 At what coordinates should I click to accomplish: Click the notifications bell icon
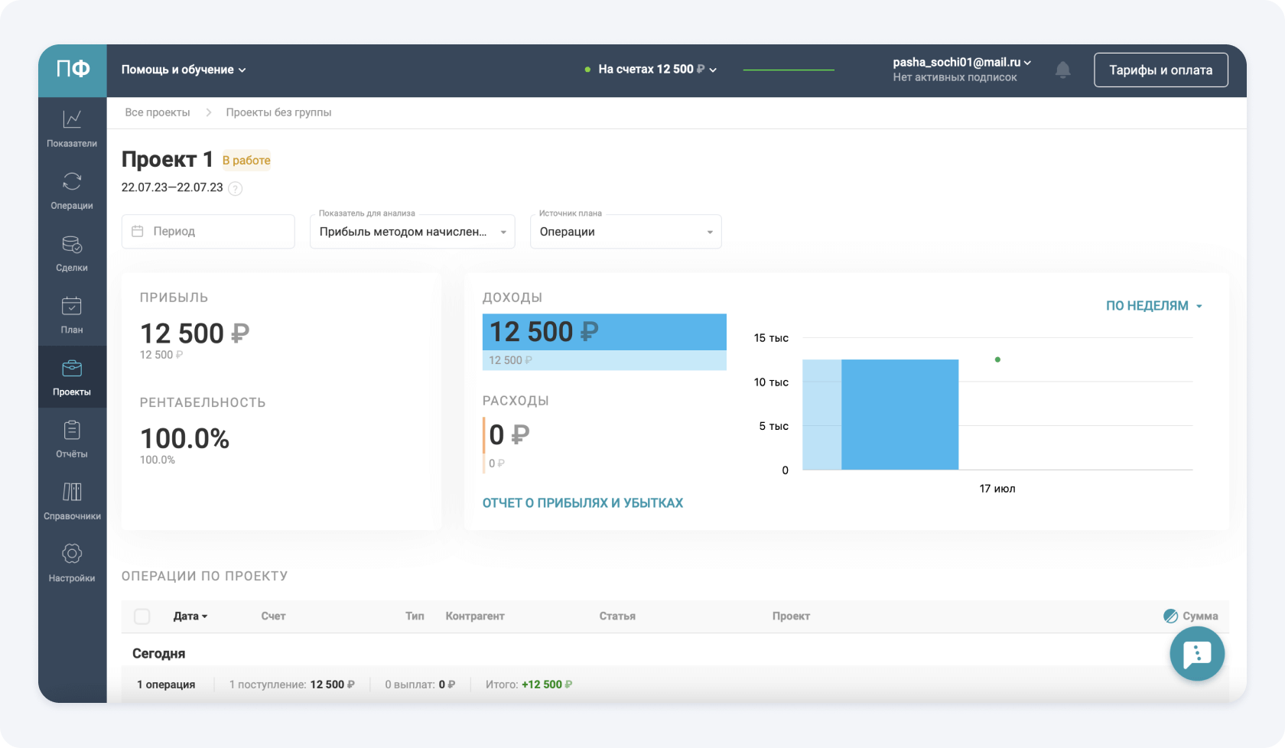pyautogui.click(x=1062, y=70)
